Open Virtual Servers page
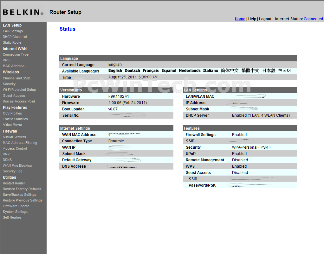This screenshot has height=254, width=324. (14, 137)
